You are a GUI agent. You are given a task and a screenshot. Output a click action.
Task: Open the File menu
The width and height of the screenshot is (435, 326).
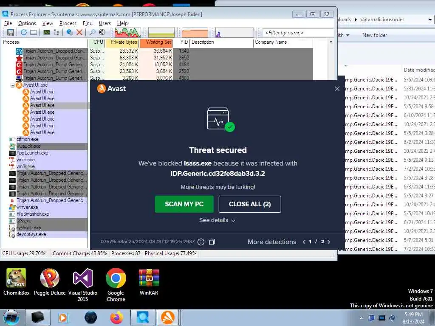tap(8, 23)
